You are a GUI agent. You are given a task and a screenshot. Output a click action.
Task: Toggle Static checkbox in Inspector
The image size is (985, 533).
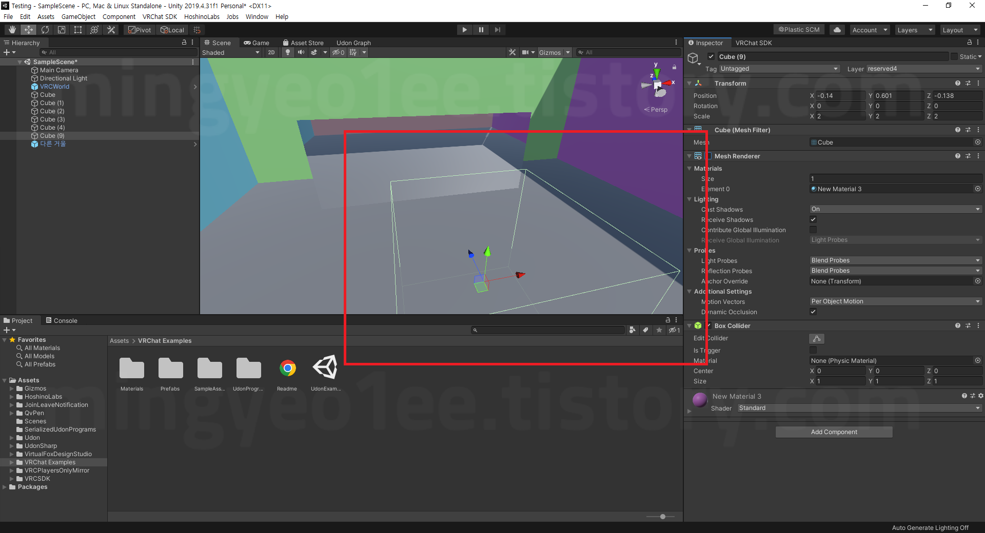coord(954,56)
